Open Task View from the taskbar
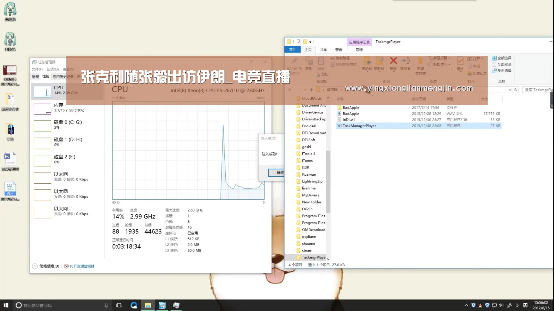554x311 pixels. pos(119,305)
